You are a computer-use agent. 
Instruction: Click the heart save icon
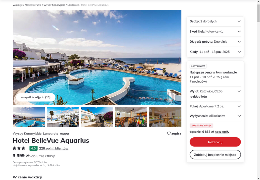coord(169,133)
